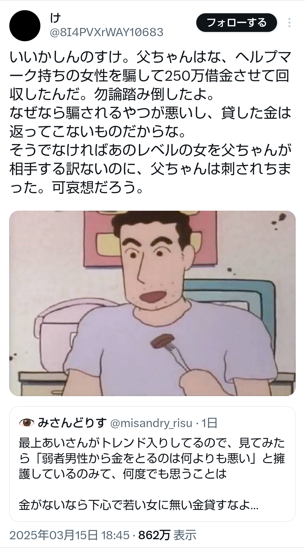The height and width of the screenshot is (548, 305).
Task: Open the three-dot more options menu
Action: 289,23
